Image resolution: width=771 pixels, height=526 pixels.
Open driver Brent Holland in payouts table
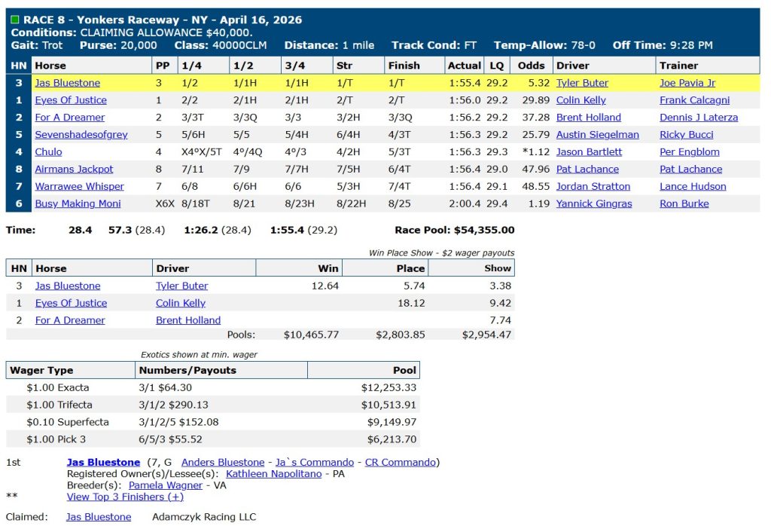tap(188, 320)
